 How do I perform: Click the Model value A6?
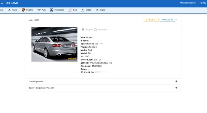click(89, 53)
